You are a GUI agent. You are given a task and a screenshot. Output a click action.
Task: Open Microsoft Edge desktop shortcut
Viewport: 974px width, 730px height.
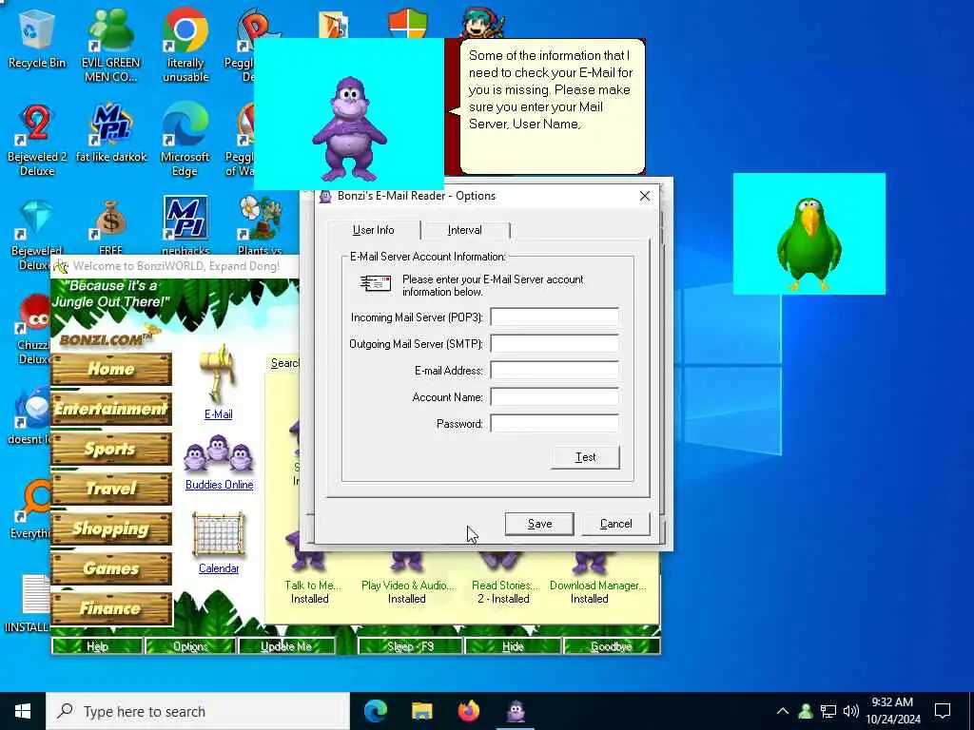(185, 140)
